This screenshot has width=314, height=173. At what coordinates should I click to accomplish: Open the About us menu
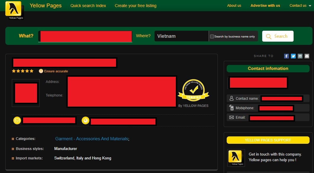coord(234,5)
